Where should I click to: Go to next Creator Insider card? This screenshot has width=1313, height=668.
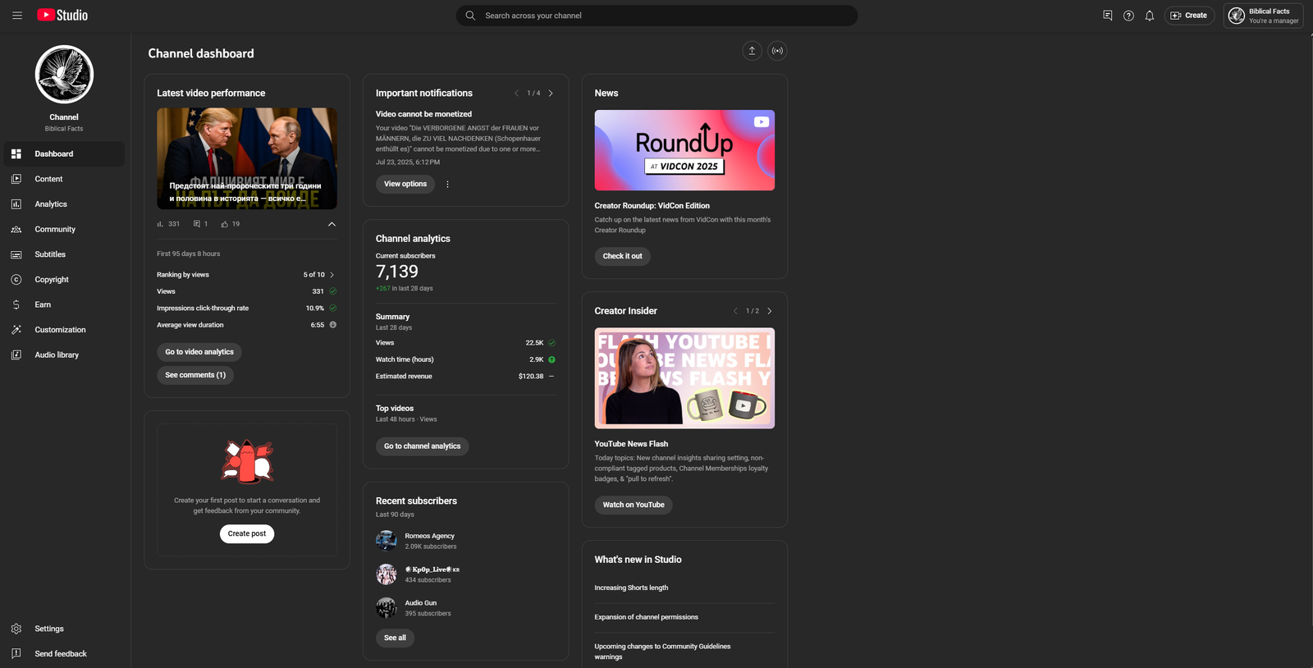(769, 311)
